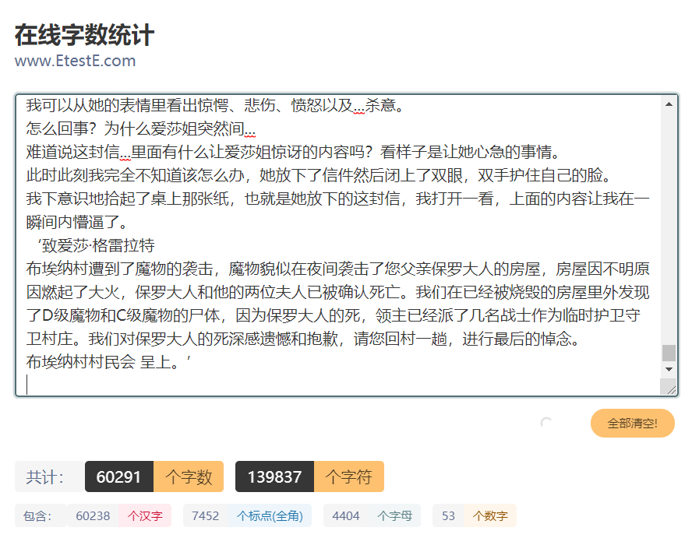Click the 4404 letter count
Viewport: 692px width, 538px height.
click(x=346, y=515)
